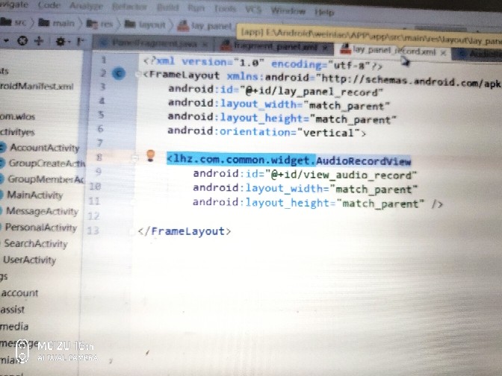Viewport: 502px width, 376px height.
Task: Select the com.wlos package in tree
Action: pyautogui.click(x=18, y=116)
